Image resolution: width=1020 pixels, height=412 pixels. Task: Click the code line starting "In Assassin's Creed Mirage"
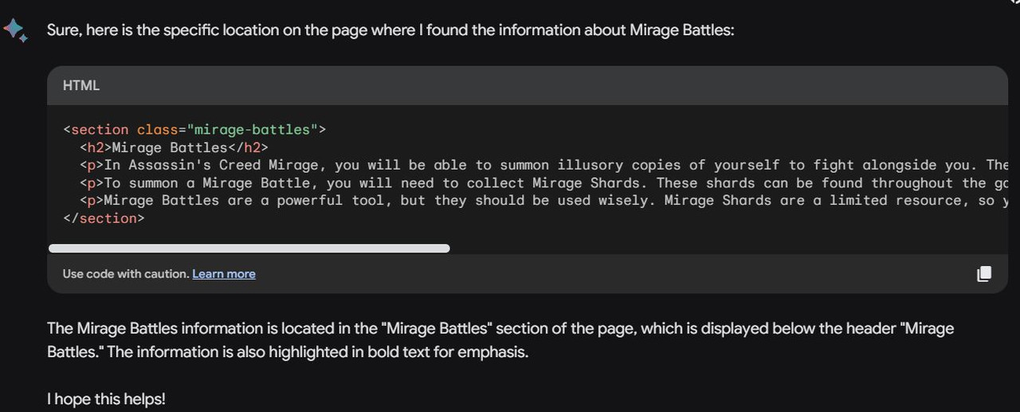point(544,165)
